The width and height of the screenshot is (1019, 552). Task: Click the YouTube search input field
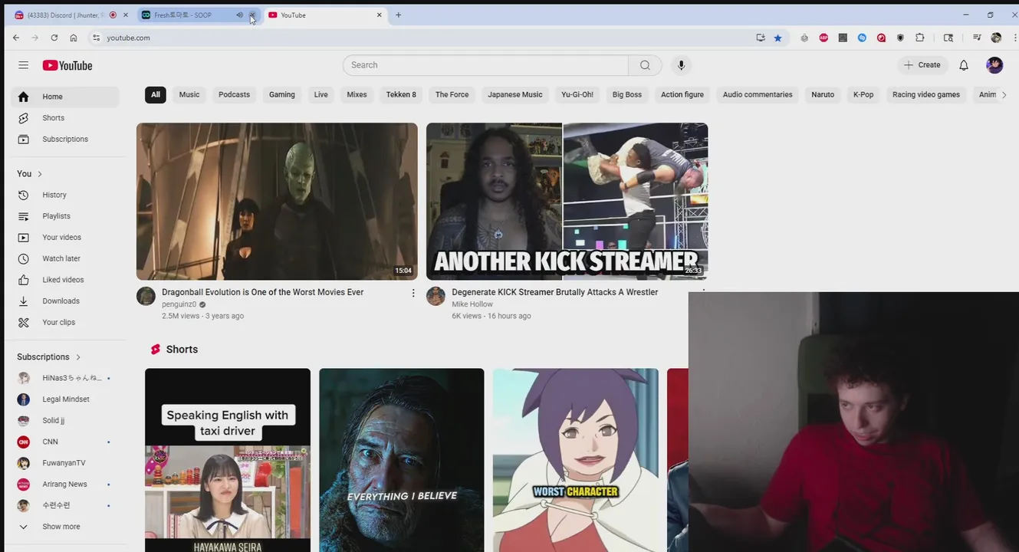click(x=485, y=65)
